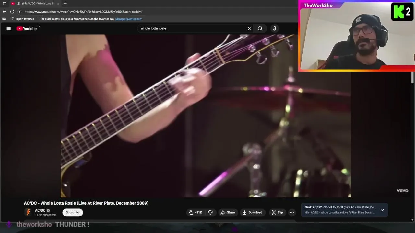Open favorites bar toggle icon
This screenshot has height=233, width=415.
coord(4,19)
